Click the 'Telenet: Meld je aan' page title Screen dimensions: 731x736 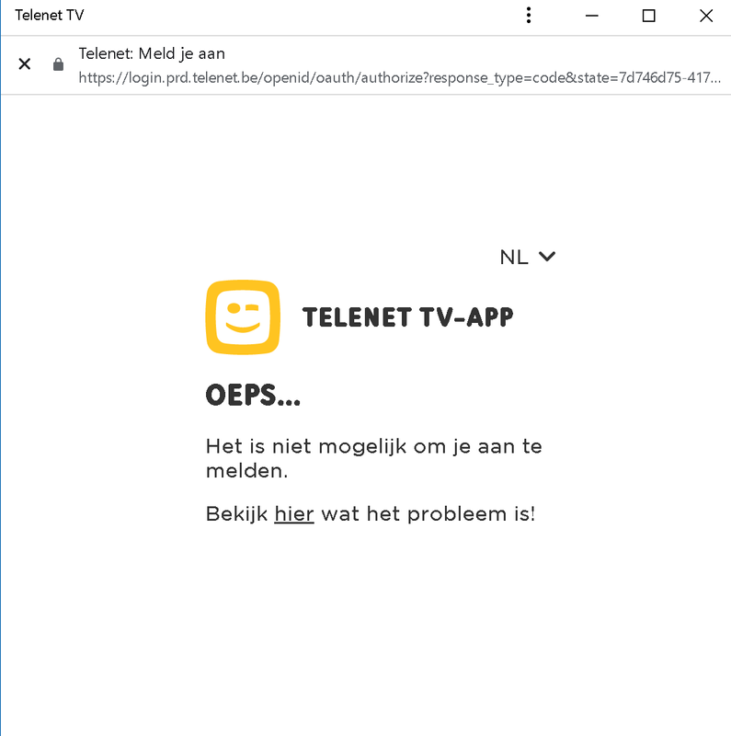pos(152,53)
